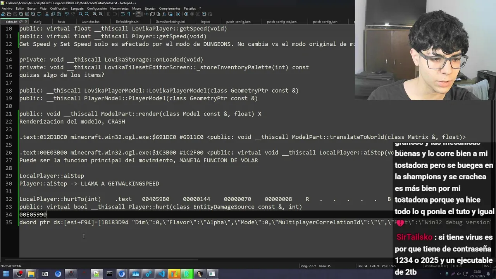The width and height of the screenshot is (496, 279).
Task: Switch to the GameUserSettings.ini tab
Action: (170, 22)
